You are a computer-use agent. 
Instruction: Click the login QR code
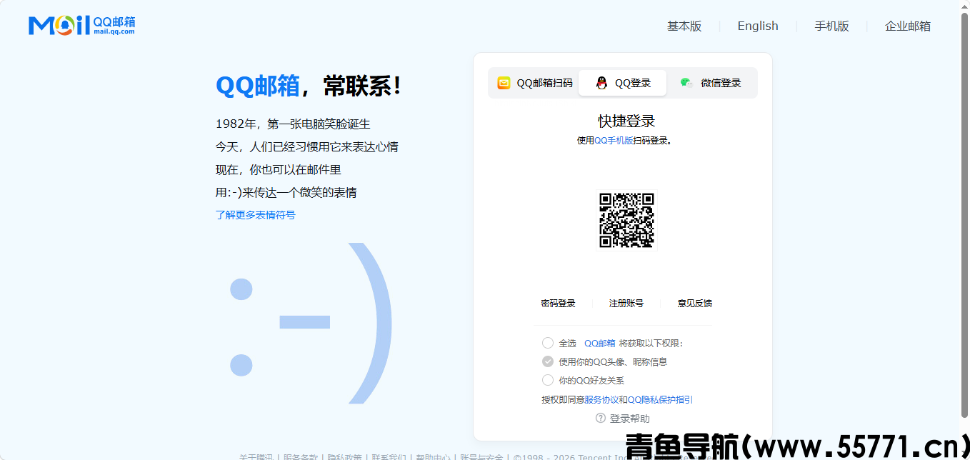[626, 220]
